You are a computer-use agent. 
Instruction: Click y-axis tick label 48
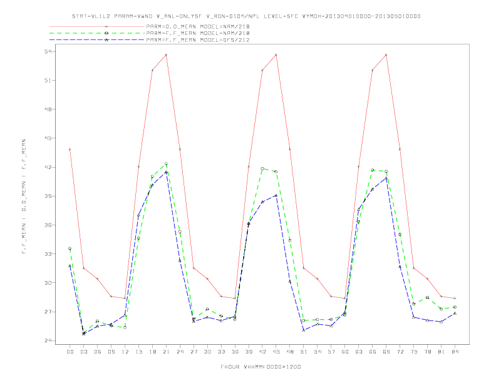(48, 110)
